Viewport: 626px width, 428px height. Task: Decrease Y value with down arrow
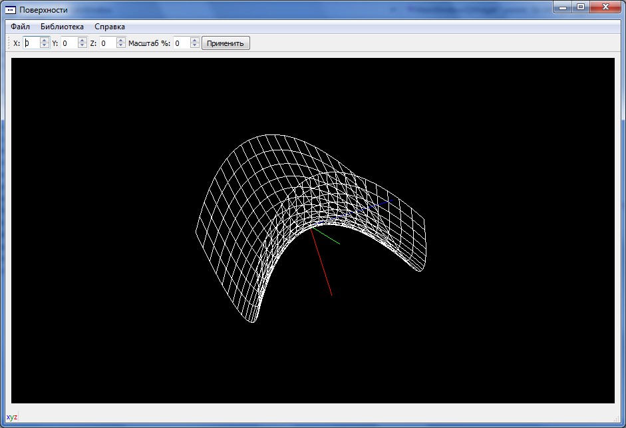pos(82,46)
